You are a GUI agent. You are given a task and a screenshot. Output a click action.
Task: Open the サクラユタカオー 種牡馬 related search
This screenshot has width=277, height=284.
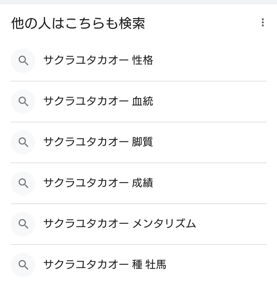[139, 265]
